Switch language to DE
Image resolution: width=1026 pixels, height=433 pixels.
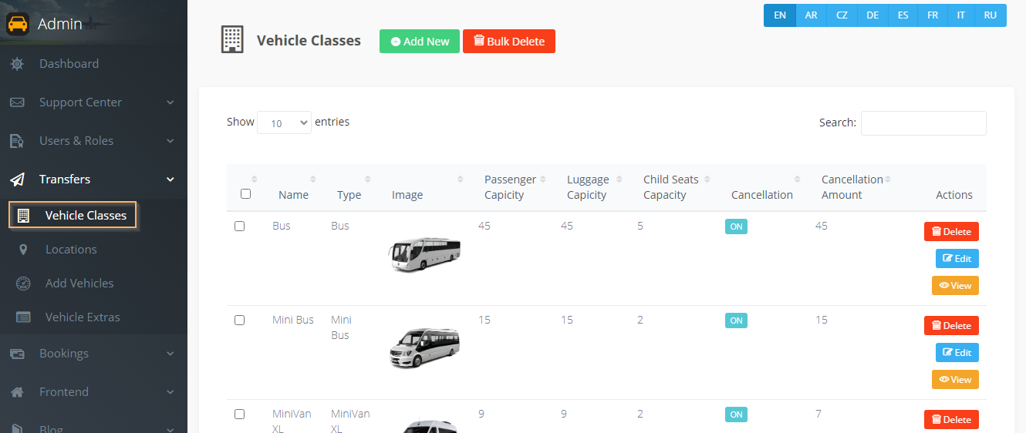(872, 15)
